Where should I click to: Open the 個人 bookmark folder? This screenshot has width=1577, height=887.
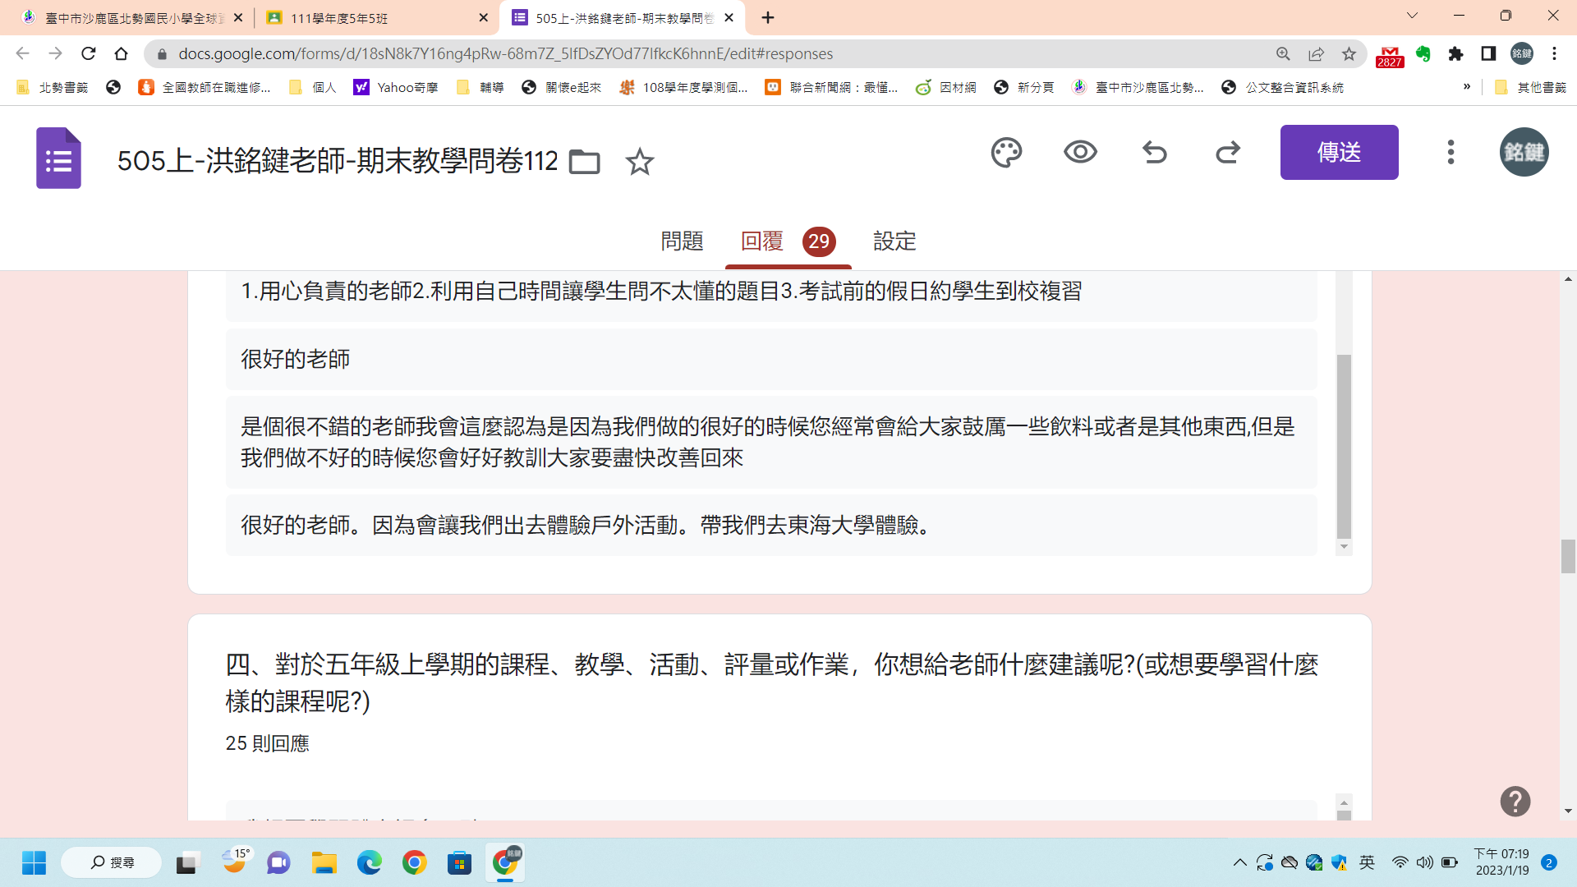click(312, 87)
